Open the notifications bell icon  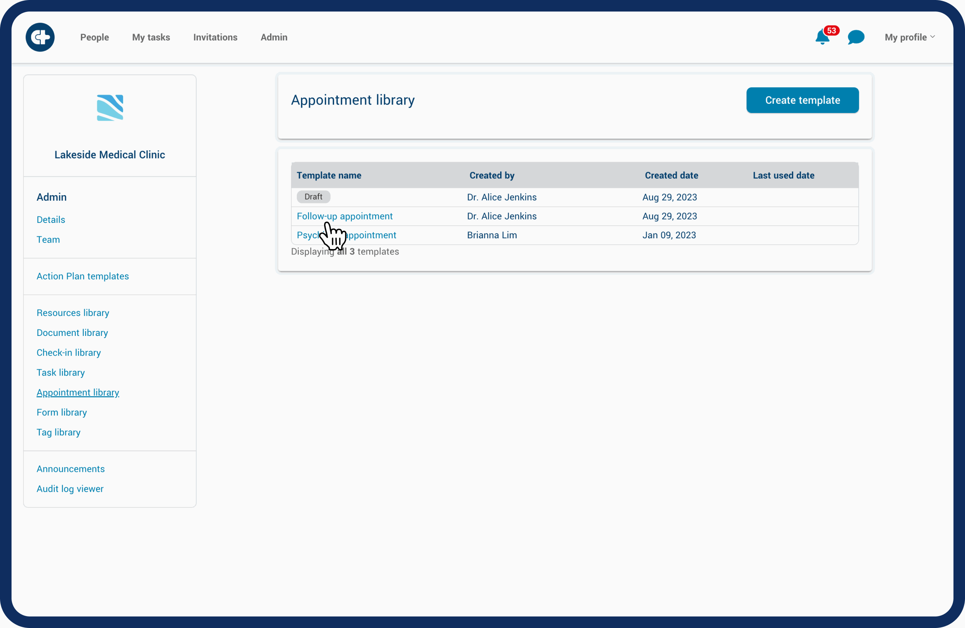[x=822, y=37]
